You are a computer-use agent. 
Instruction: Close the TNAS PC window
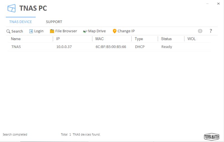pyautogui.click(x=218, y=4)
